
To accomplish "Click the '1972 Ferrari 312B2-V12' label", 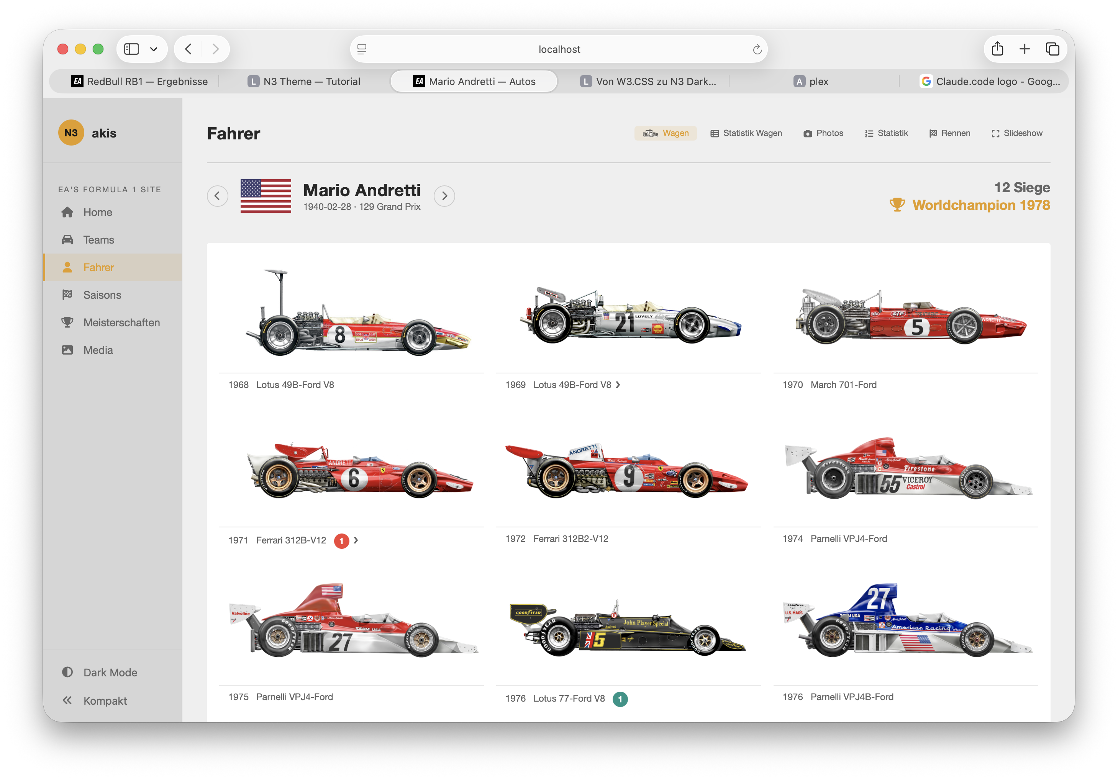I will 557,538.
